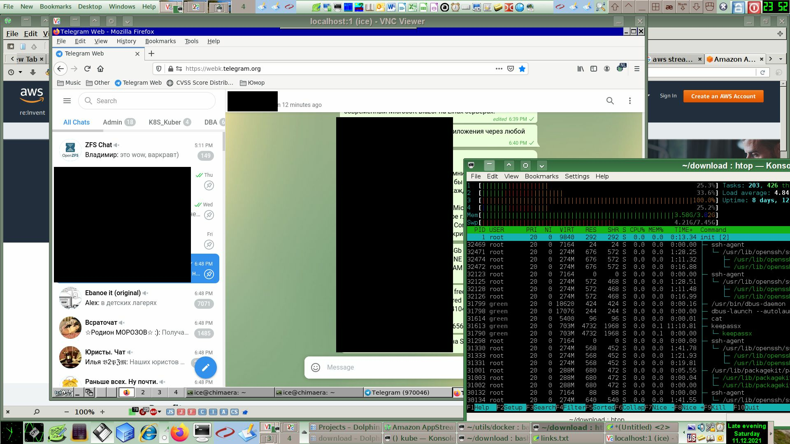790x444 pixels.
Task: Launch terminal from the bottom panel
Action: [x=202, y=433]
